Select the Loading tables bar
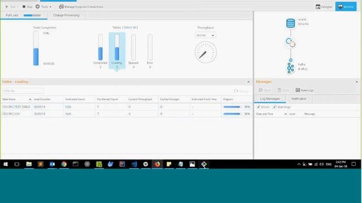The image size is (362, 203). point(117,51)
